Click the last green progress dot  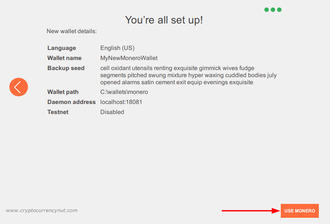[279, 10]
